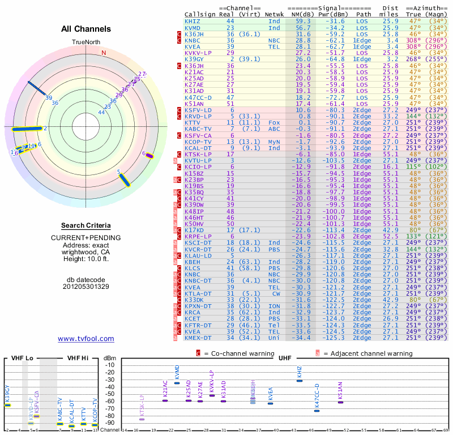
Task: Select the warning icon beside KABC-TV
Action: pyautogui.click(x=180, y=129)
